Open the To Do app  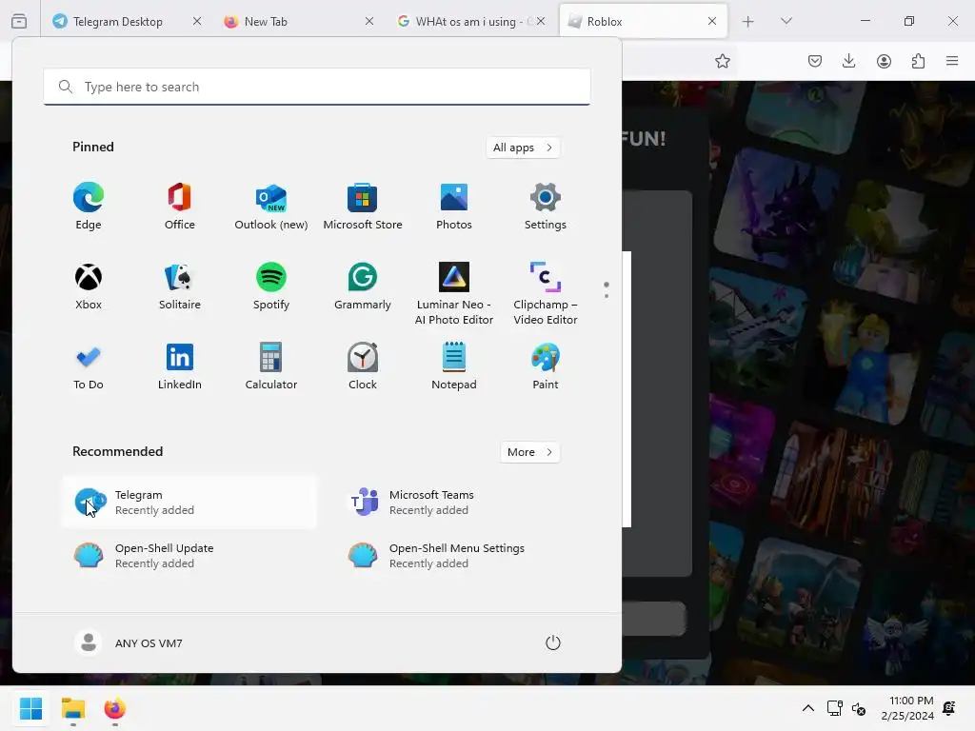click(89, 366)
